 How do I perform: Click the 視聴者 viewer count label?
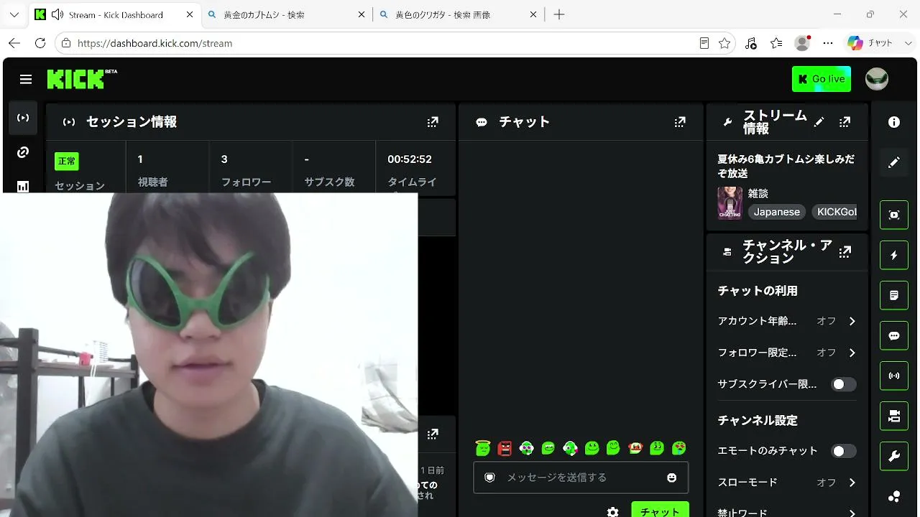point(153,182)
